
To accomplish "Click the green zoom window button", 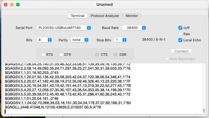I will coord(18,5).
